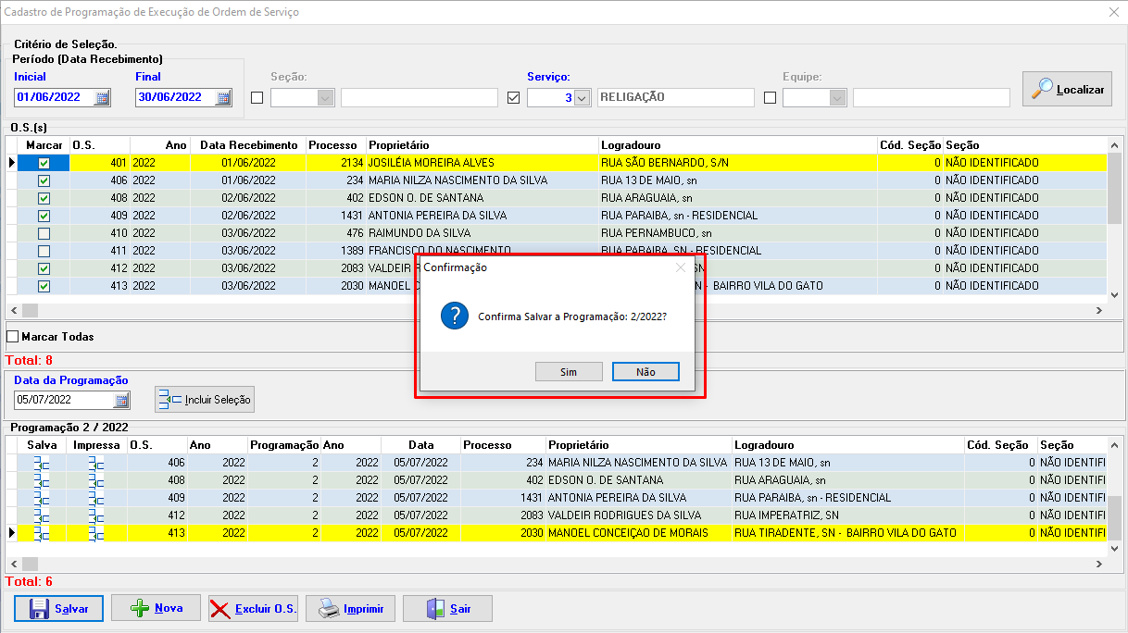The height and width of the screenshot is (633, 1128).
Task: Toggle the Marcar Todas checkbox
Action: point(13,337)
